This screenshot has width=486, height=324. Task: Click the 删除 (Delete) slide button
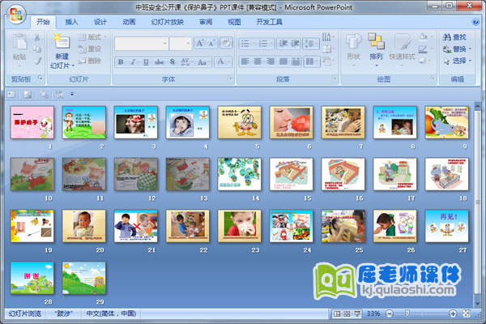click(x=90, y=61)
